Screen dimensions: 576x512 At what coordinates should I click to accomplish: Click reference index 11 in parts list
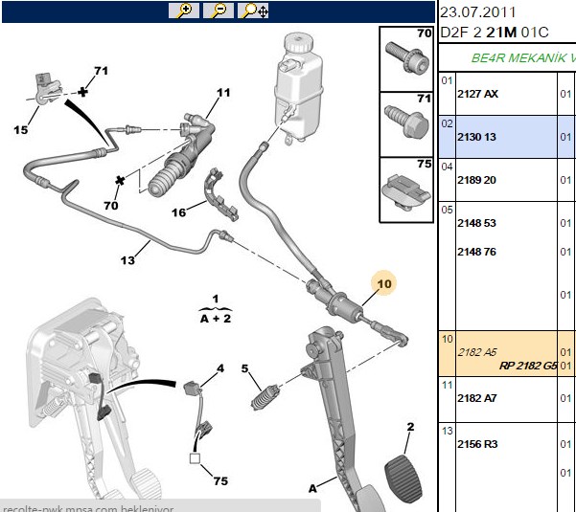[x=447, y=385]
